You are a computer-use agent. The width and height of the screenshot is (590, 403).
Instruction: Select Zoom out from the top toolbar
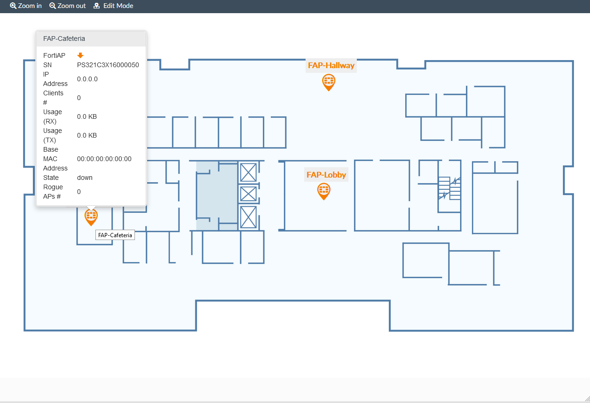67,6
